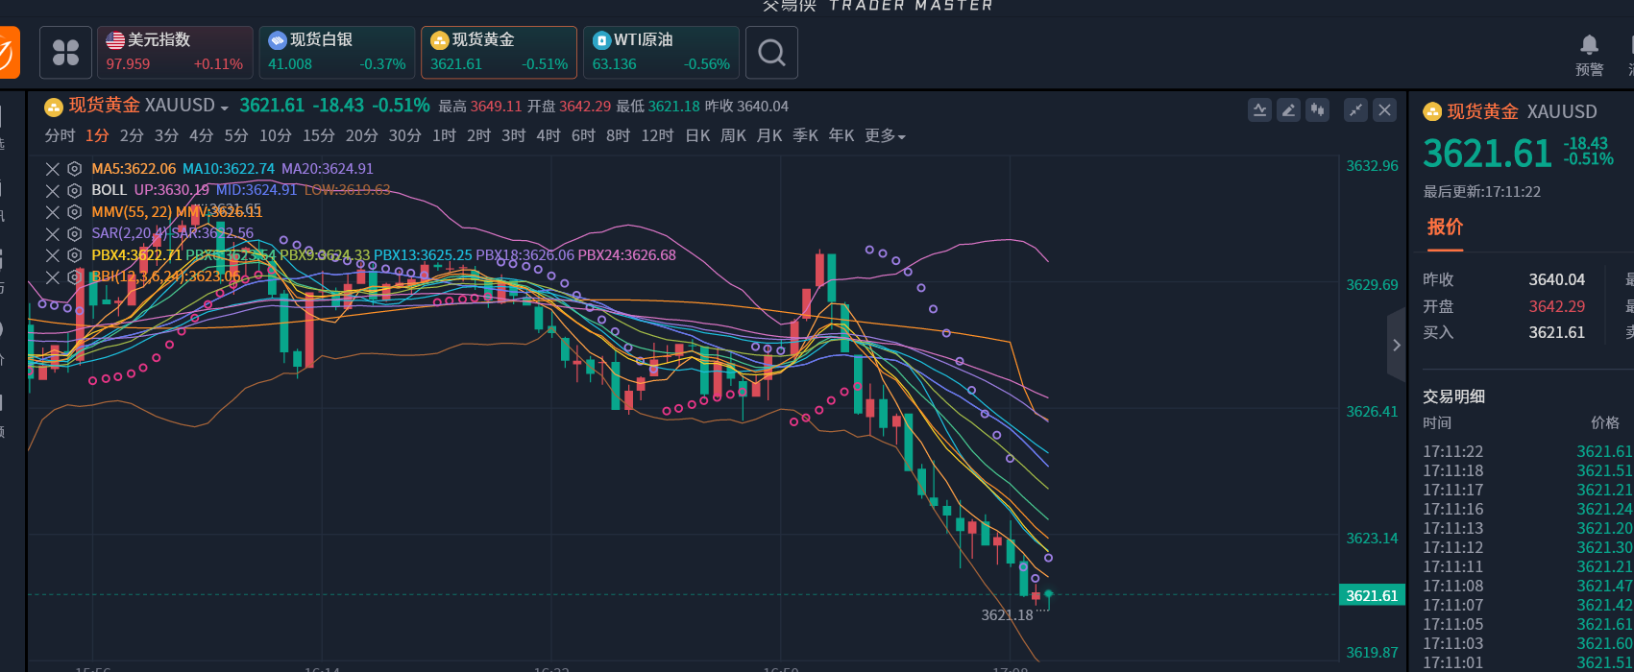The height and width of the screenshot is (672, 1634).
Task: Switch to the 6时 timeframe
Action: click(x=583, y=136)
